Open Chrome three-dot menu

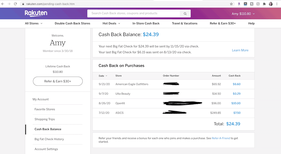pos(277,4)
